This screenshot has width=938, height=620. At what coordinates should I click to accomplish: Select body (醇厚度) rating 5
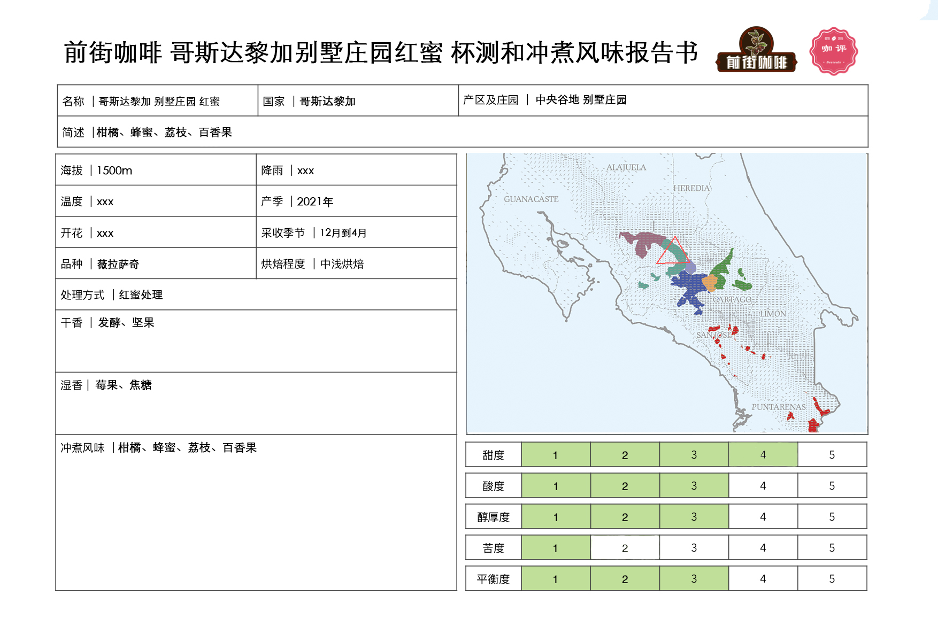click(x=832, y=517)
